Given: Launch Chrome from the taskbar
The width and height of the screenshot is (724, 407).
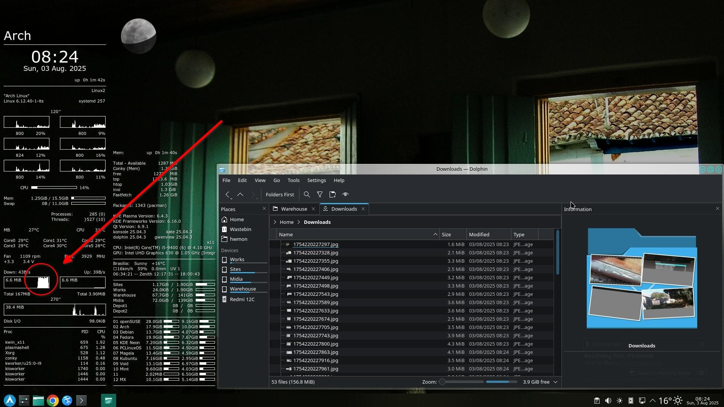Looking at the screenshot, I should click(x=53, y=400).
